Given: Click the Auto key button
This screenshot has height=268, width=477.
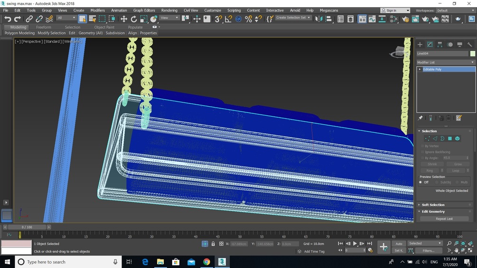Looking at the screenshot, I should point(399,244).
